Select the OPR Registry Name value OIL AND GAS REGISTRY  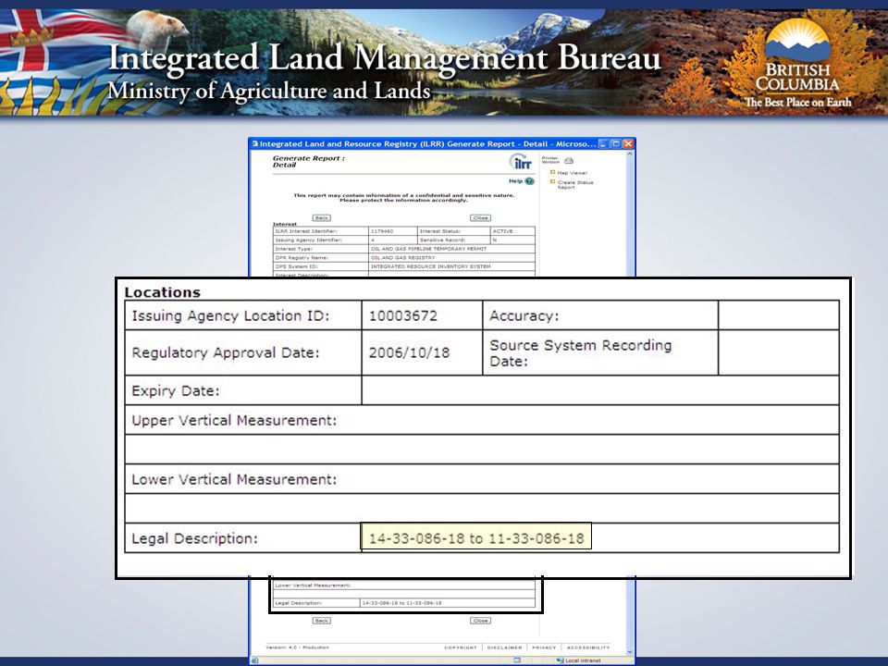pos(402,258)
